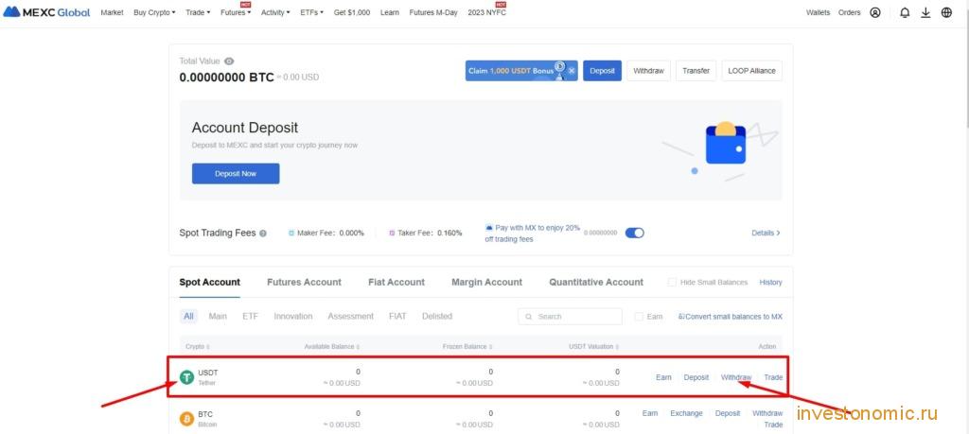Click the Deposit Now button
Image resolution: width=969 pixels, height=434 pixels.
[236, 173]
